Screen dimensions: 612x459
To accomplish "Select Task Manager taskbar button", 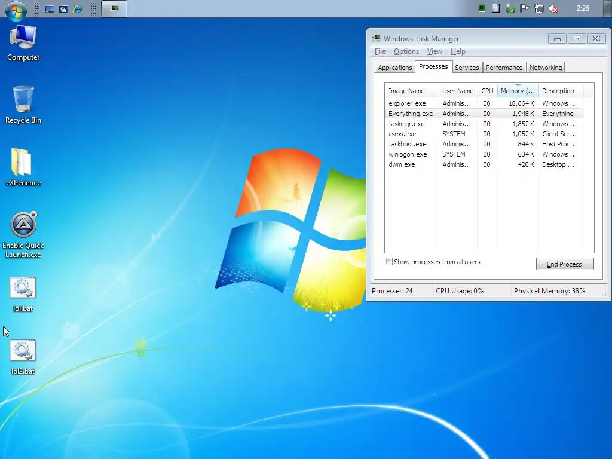I will pyautogui.click(x=114, y=8).
